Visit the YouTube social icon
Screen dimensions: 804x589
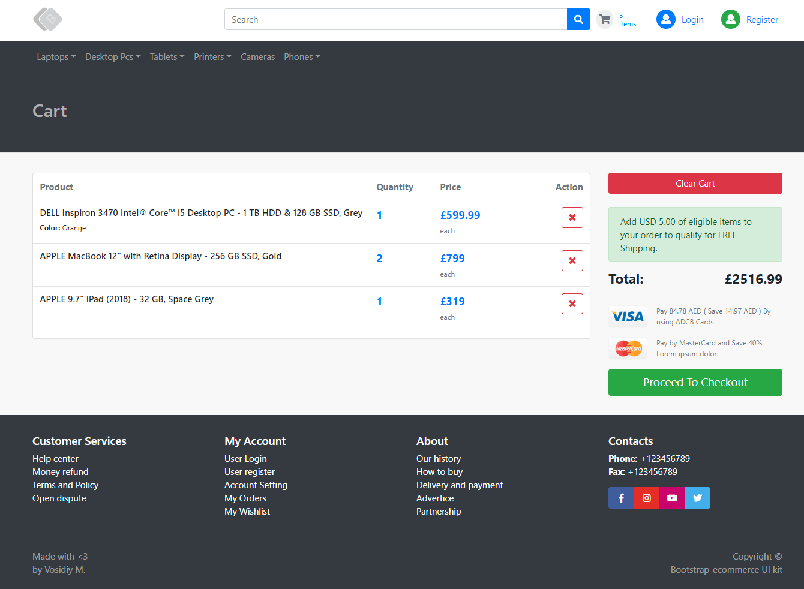coord(672,498)
